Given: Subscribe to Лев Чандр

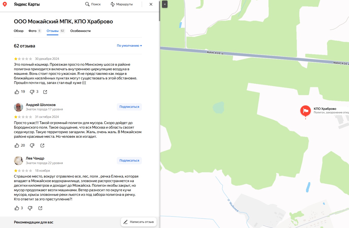Looking at the screenshot, I should point(129,161).
